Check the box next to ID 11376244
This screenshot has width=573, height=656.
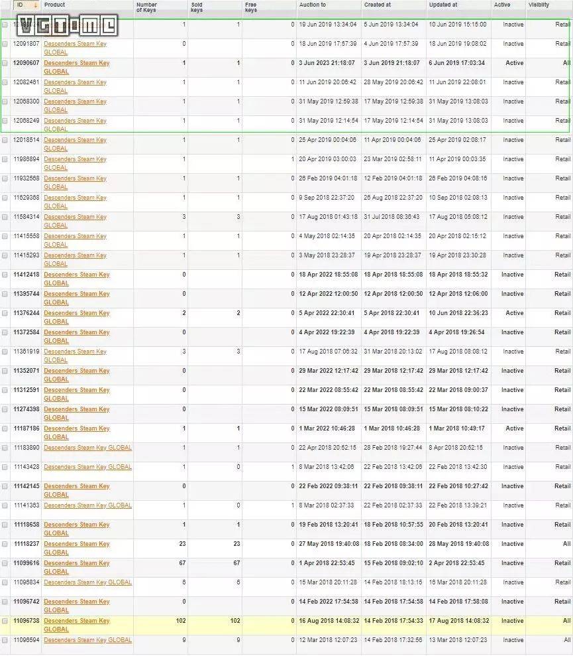coord(5,314)
